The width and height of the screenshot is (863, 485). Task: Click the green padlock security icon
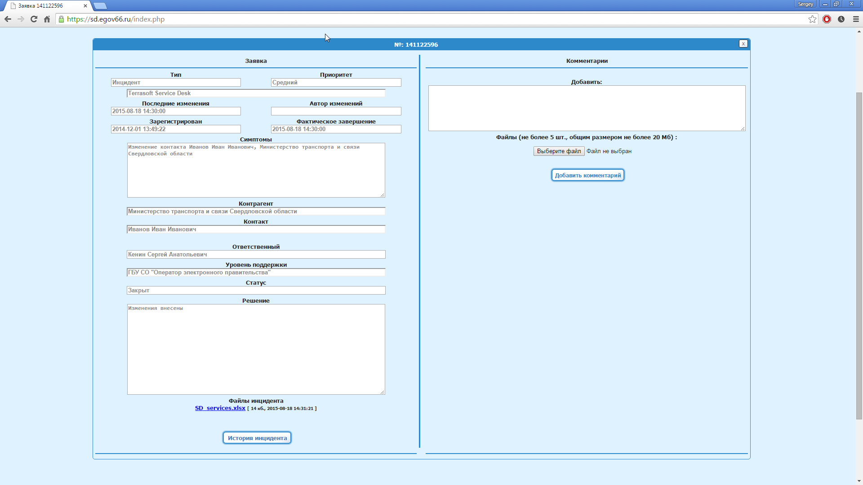click(61, 19)
